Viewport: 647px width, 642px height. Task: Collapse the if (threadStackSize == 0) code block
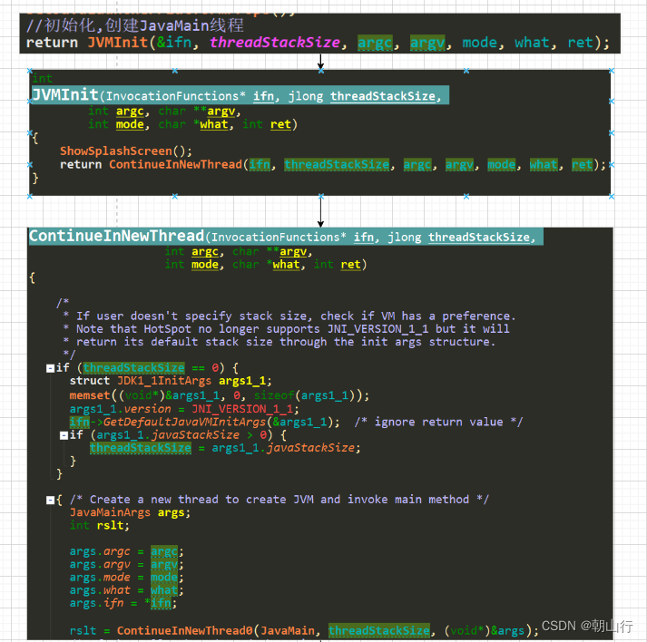pyautogui.click(x=50, y=368)
